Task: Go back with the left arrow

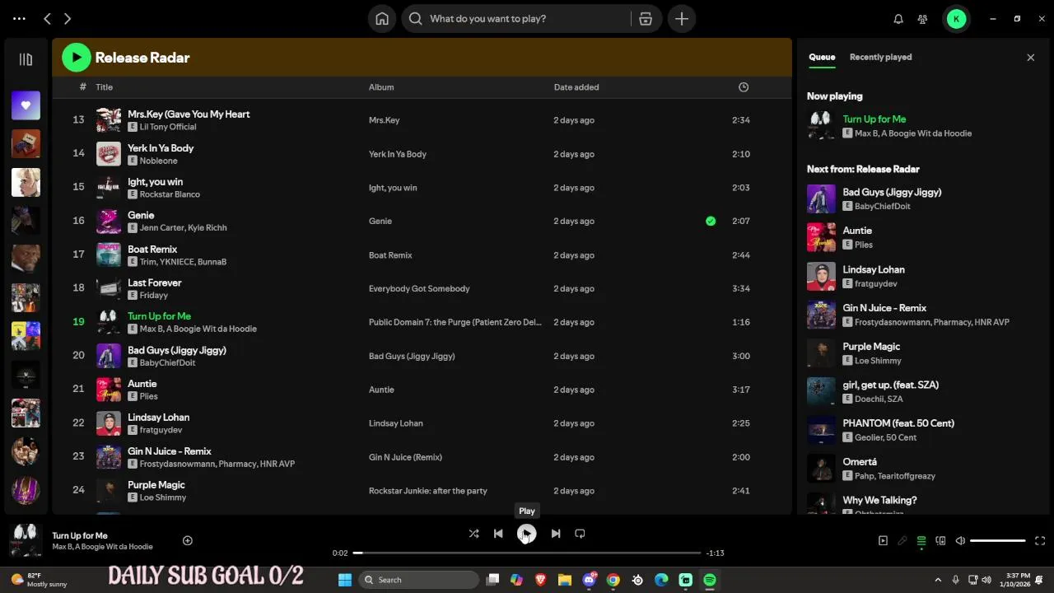Action: 48,19
